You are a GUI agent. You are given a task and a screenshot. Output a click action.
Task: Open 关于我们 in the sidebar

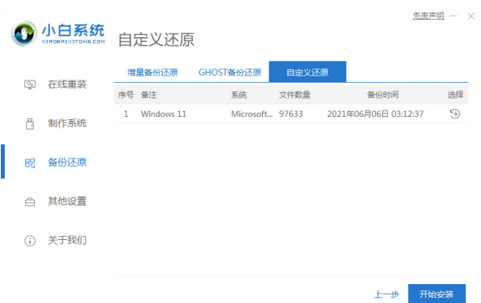(x=67, y=240)
